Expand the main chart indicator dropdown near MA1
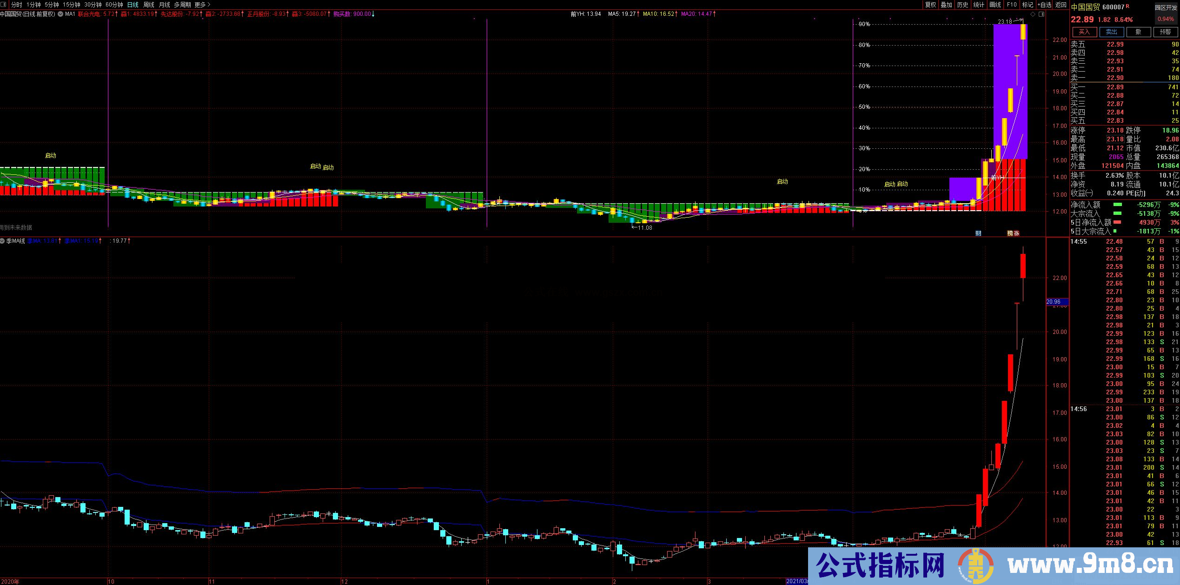Viewport: 1180px width, 585px height. 60,14
